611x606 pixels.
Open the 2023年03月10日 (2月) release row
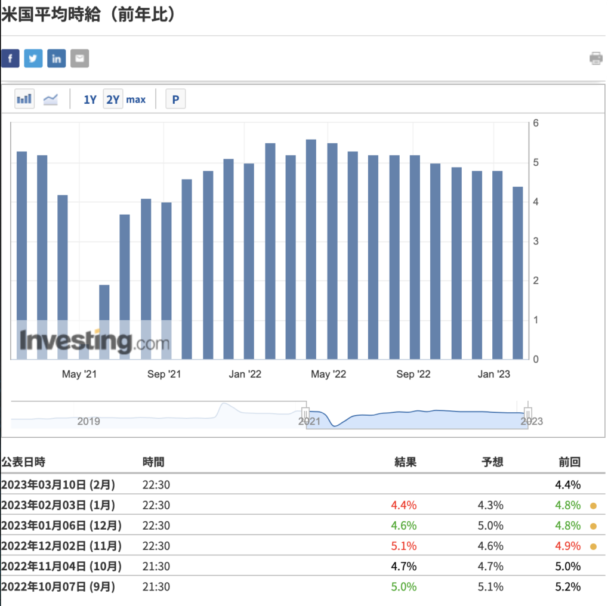tap(303, 485)
